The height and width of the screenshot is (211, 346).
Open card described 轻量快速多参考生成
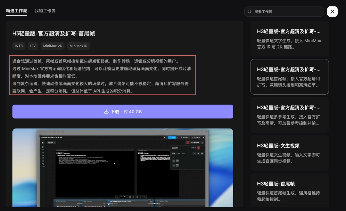click(290, 115)
